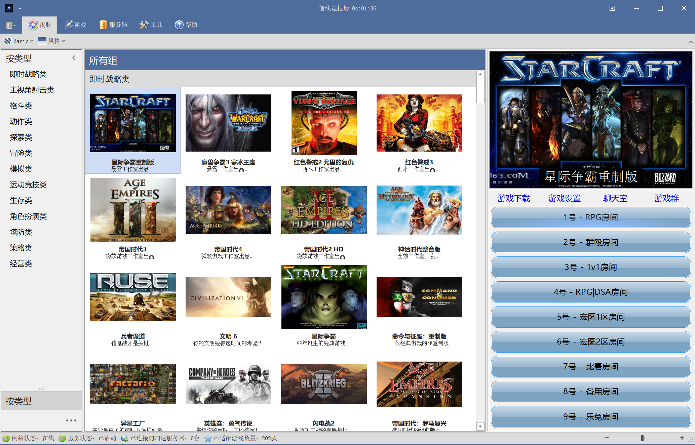
Task: Select 闪电战2 Blitzkrieg thumbnail
Action: tap(324, 384)
